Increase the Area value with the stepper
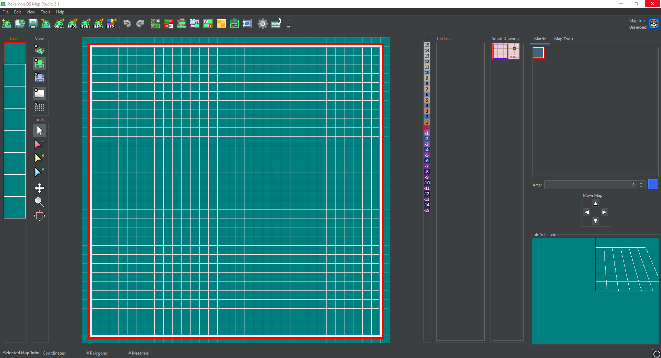The image size is (661, 358). pos(641,183)
